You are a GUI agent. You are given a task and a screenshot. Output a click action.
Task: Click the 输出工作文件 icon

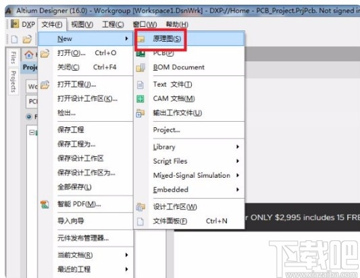140,113
